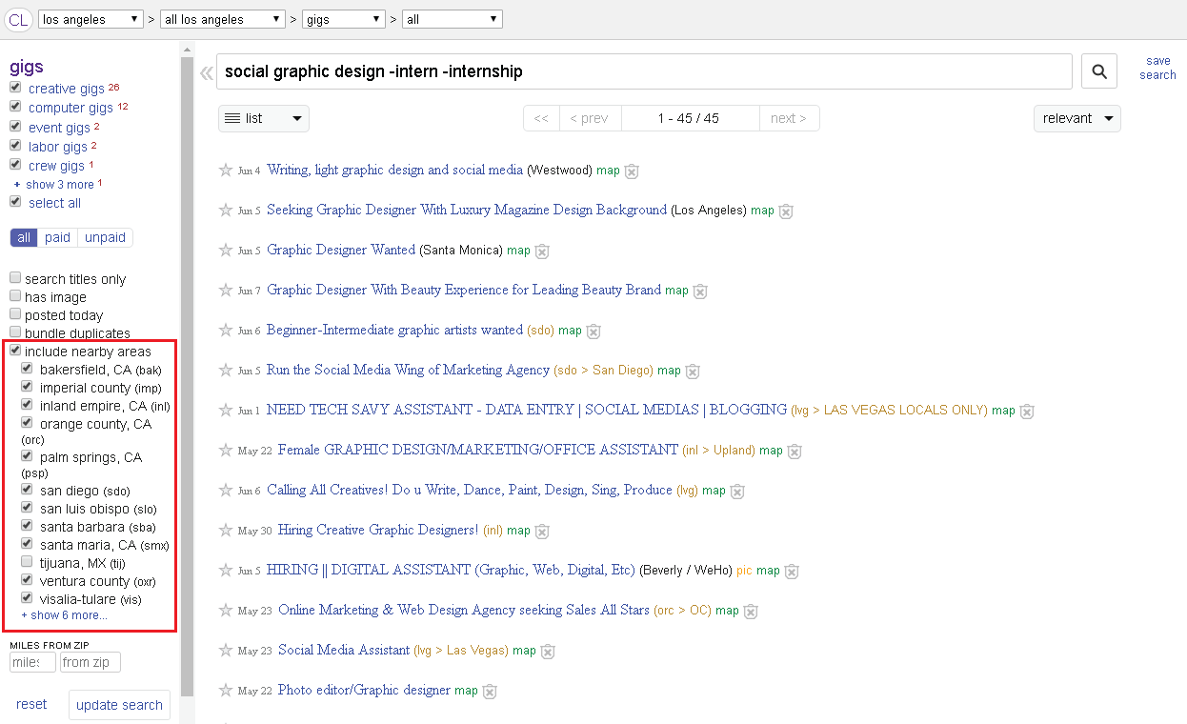This screenshot has width=1187, height=724.
Task: Star the Graphic Designer Wanted listing
Action: coord(226,251)
